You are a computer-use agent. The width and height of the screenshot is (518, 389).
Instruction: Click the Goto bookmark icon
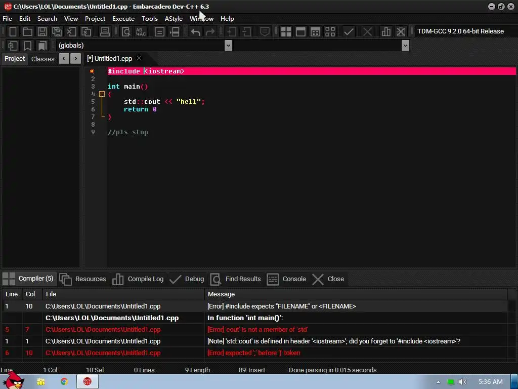click(x=42, y=46)
